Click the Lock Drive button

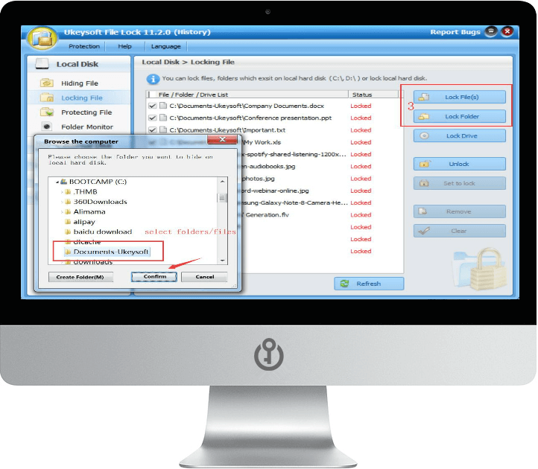[460, 135]
